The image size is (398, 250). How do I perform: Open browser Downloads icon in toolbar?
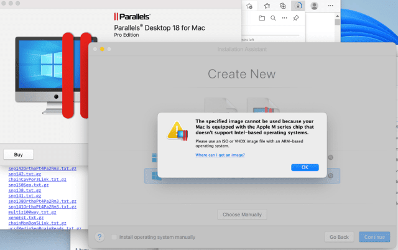[298, 6]
